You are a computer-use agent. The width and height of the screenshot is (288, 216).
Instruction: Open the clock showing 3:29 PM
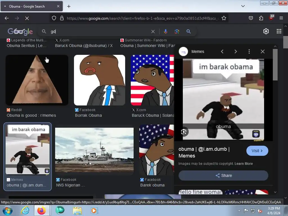pos(274,211)
